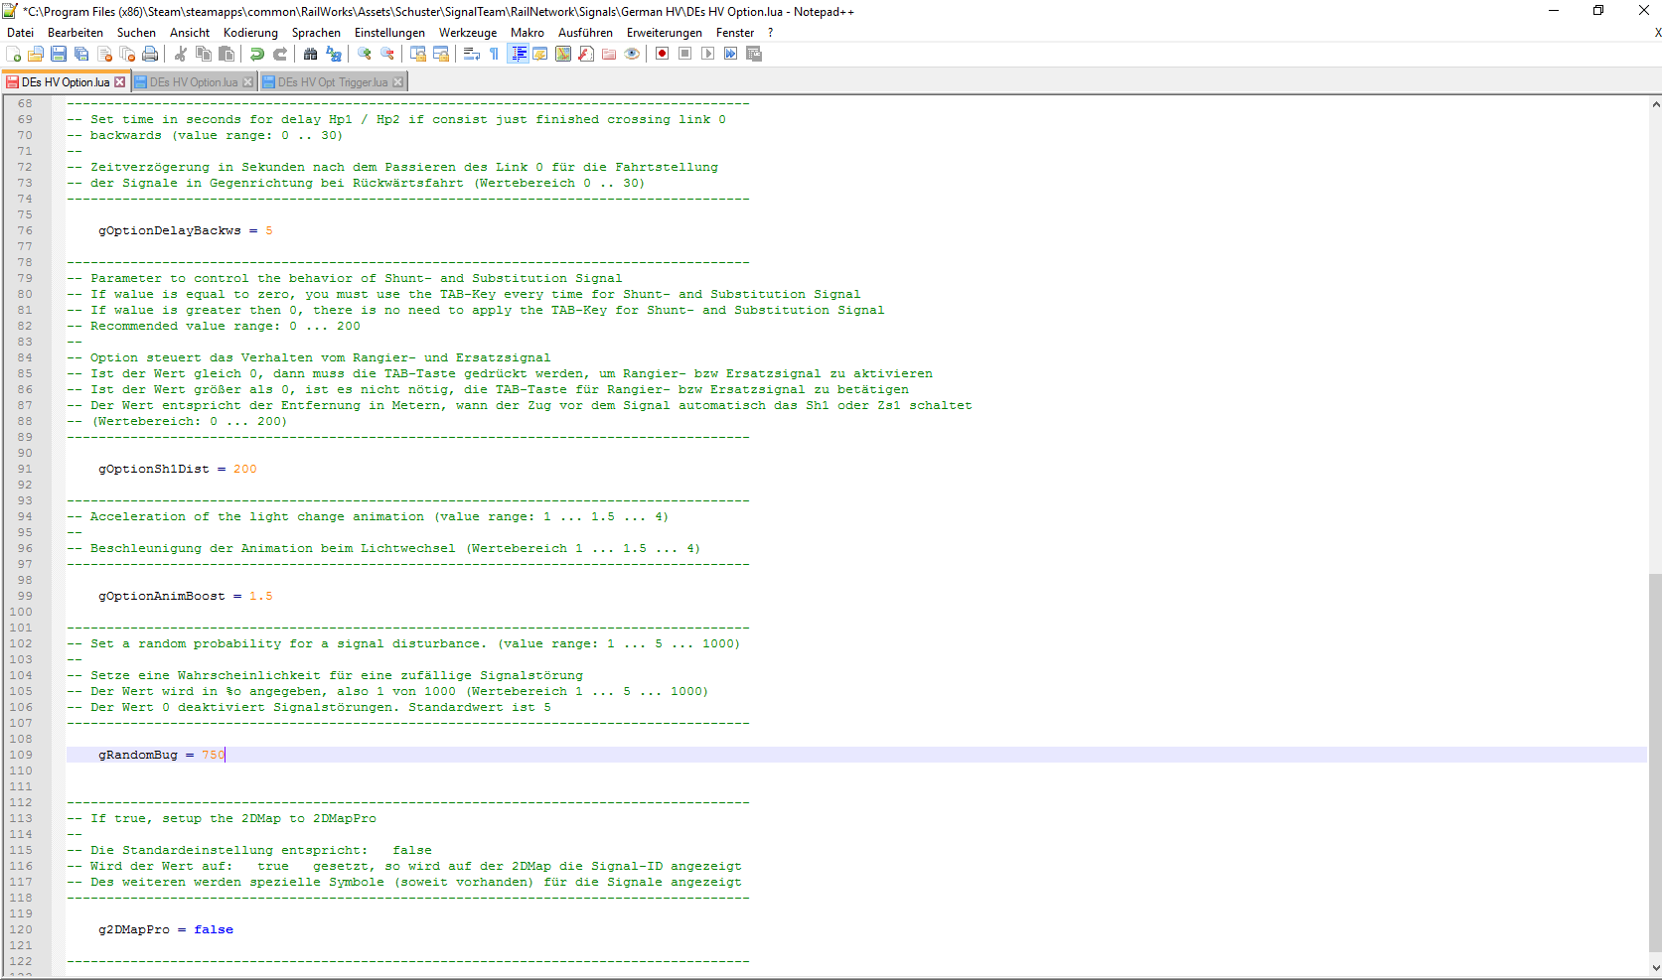Click the g2DMapPro false value
The image size is (1662, 980).
tap(214, 929)
